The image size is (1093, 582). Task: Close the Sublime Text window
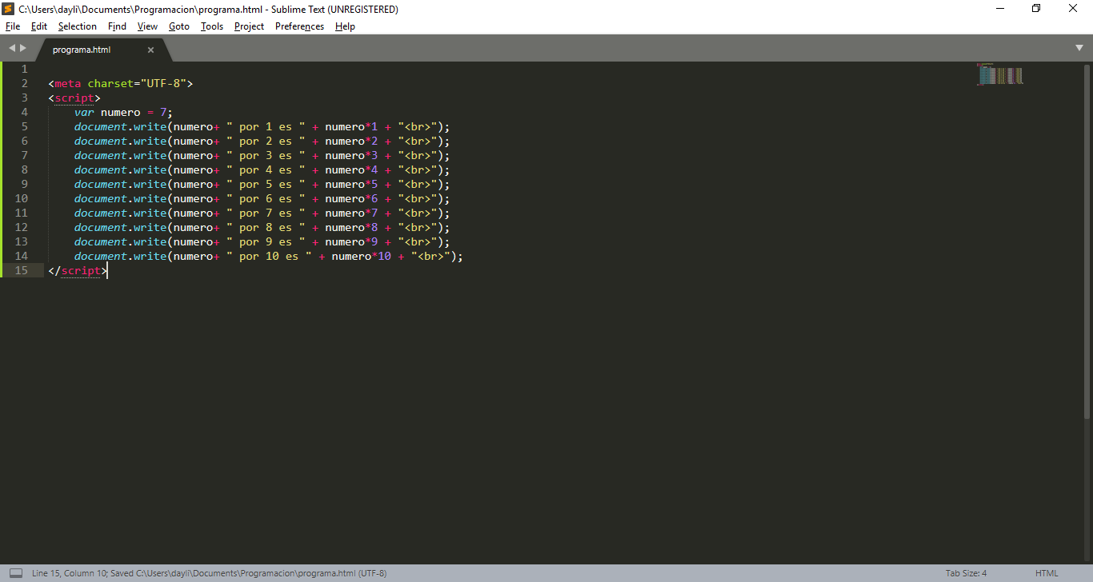click(1073, 9)
